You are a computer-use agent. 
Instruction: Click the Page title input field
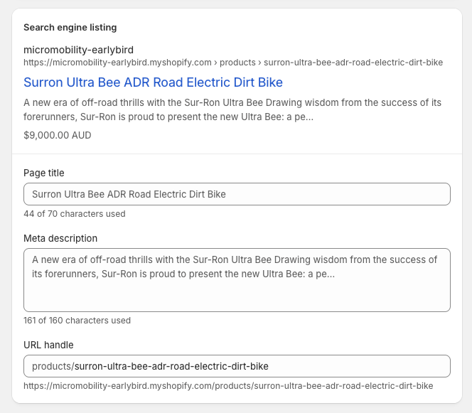click(x=237, y=194)
